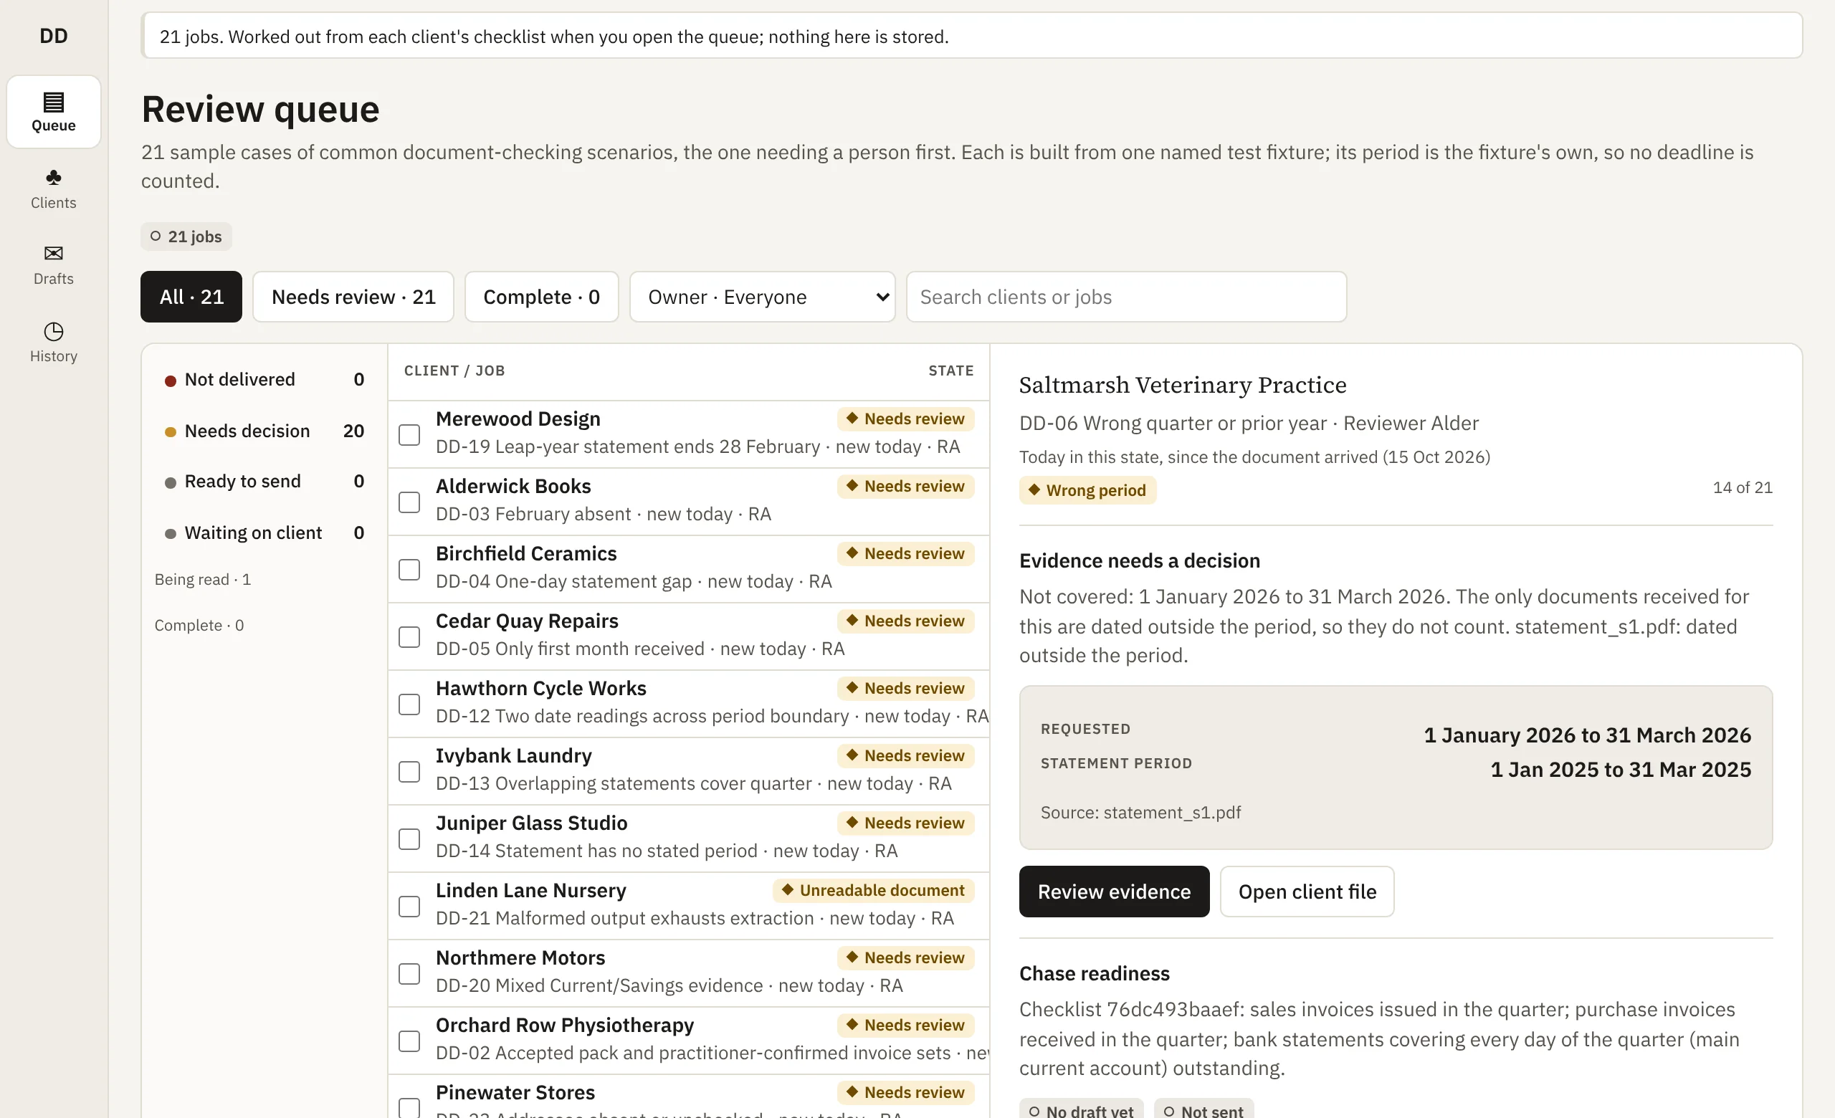Tick the Orchard Row Physiotherapy checkbox
Screen dimensions: 1835x1118
click(x=409, y=1041)
